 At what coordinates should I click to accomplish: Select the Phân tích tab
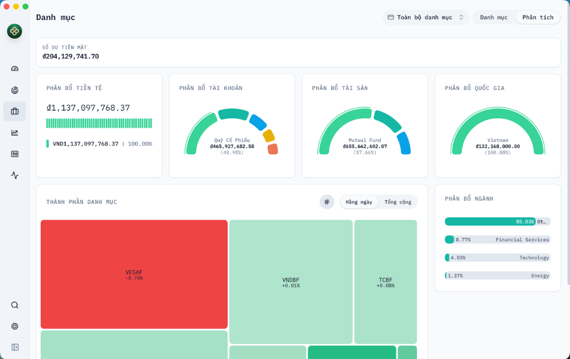[x=538, y=17]
